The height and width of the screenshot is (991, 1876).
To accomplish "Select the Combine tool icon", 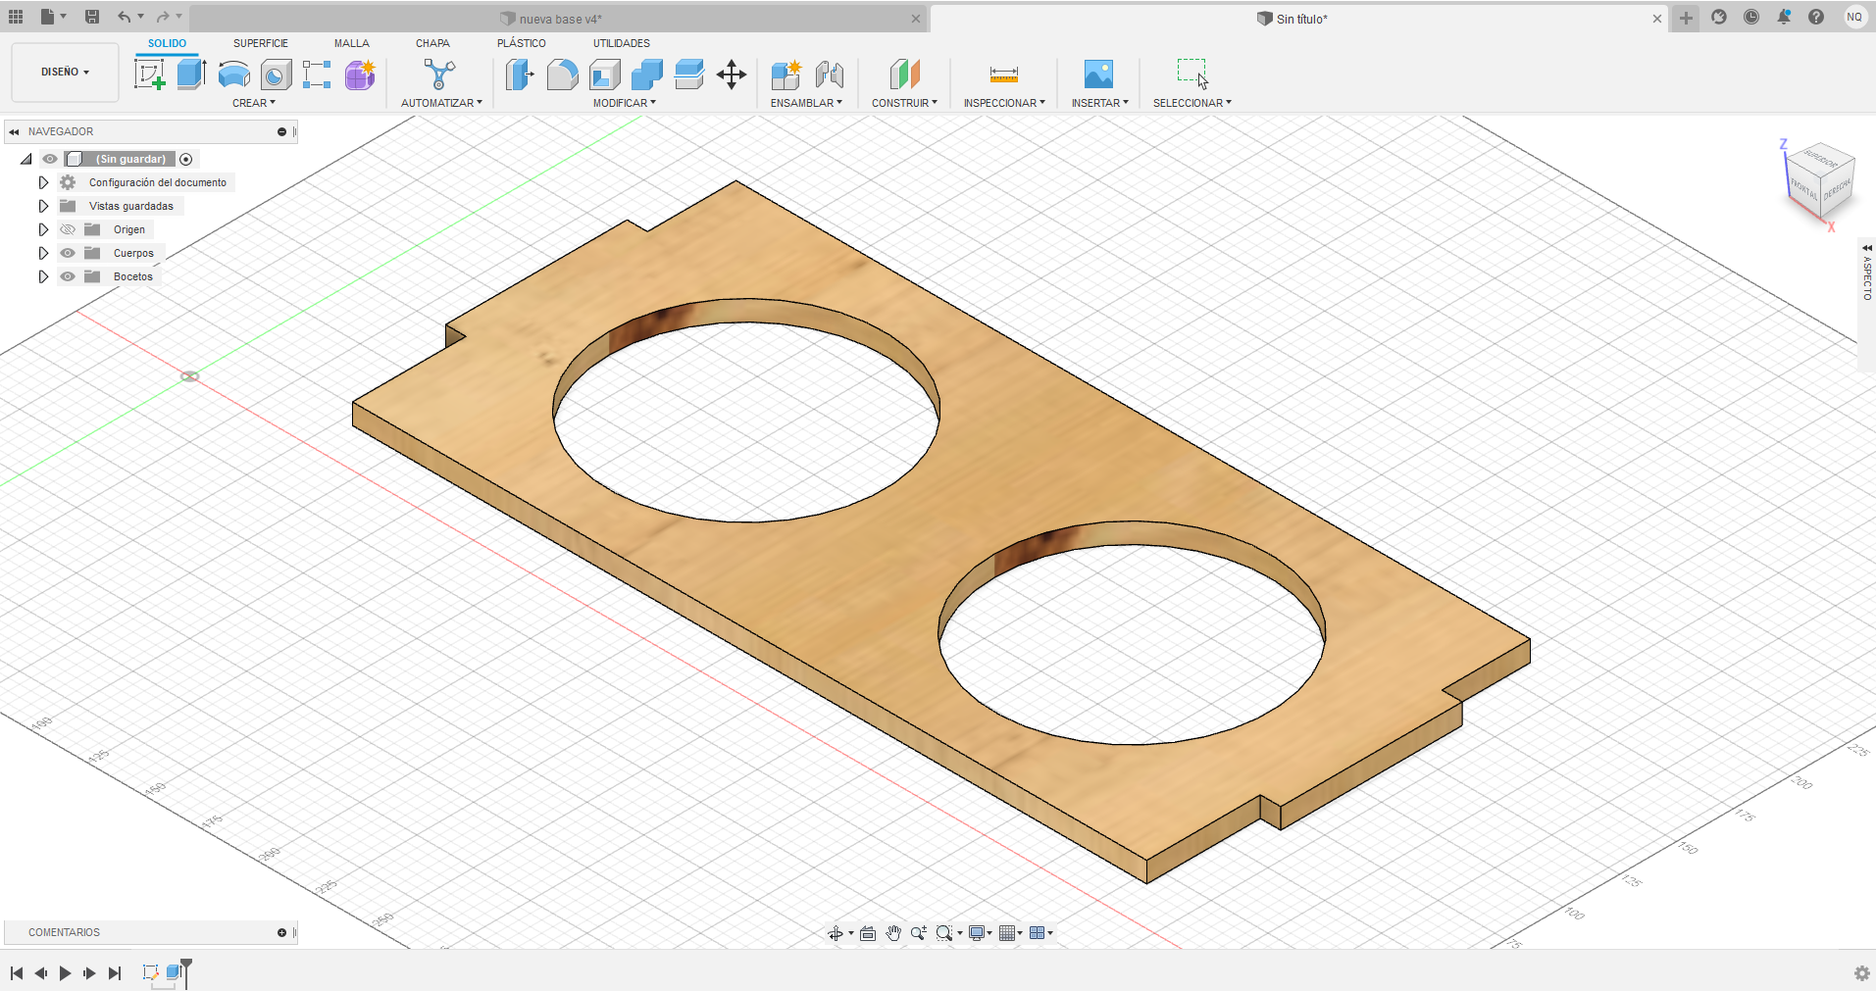I will pyautogui.click(x=646, y=74).
